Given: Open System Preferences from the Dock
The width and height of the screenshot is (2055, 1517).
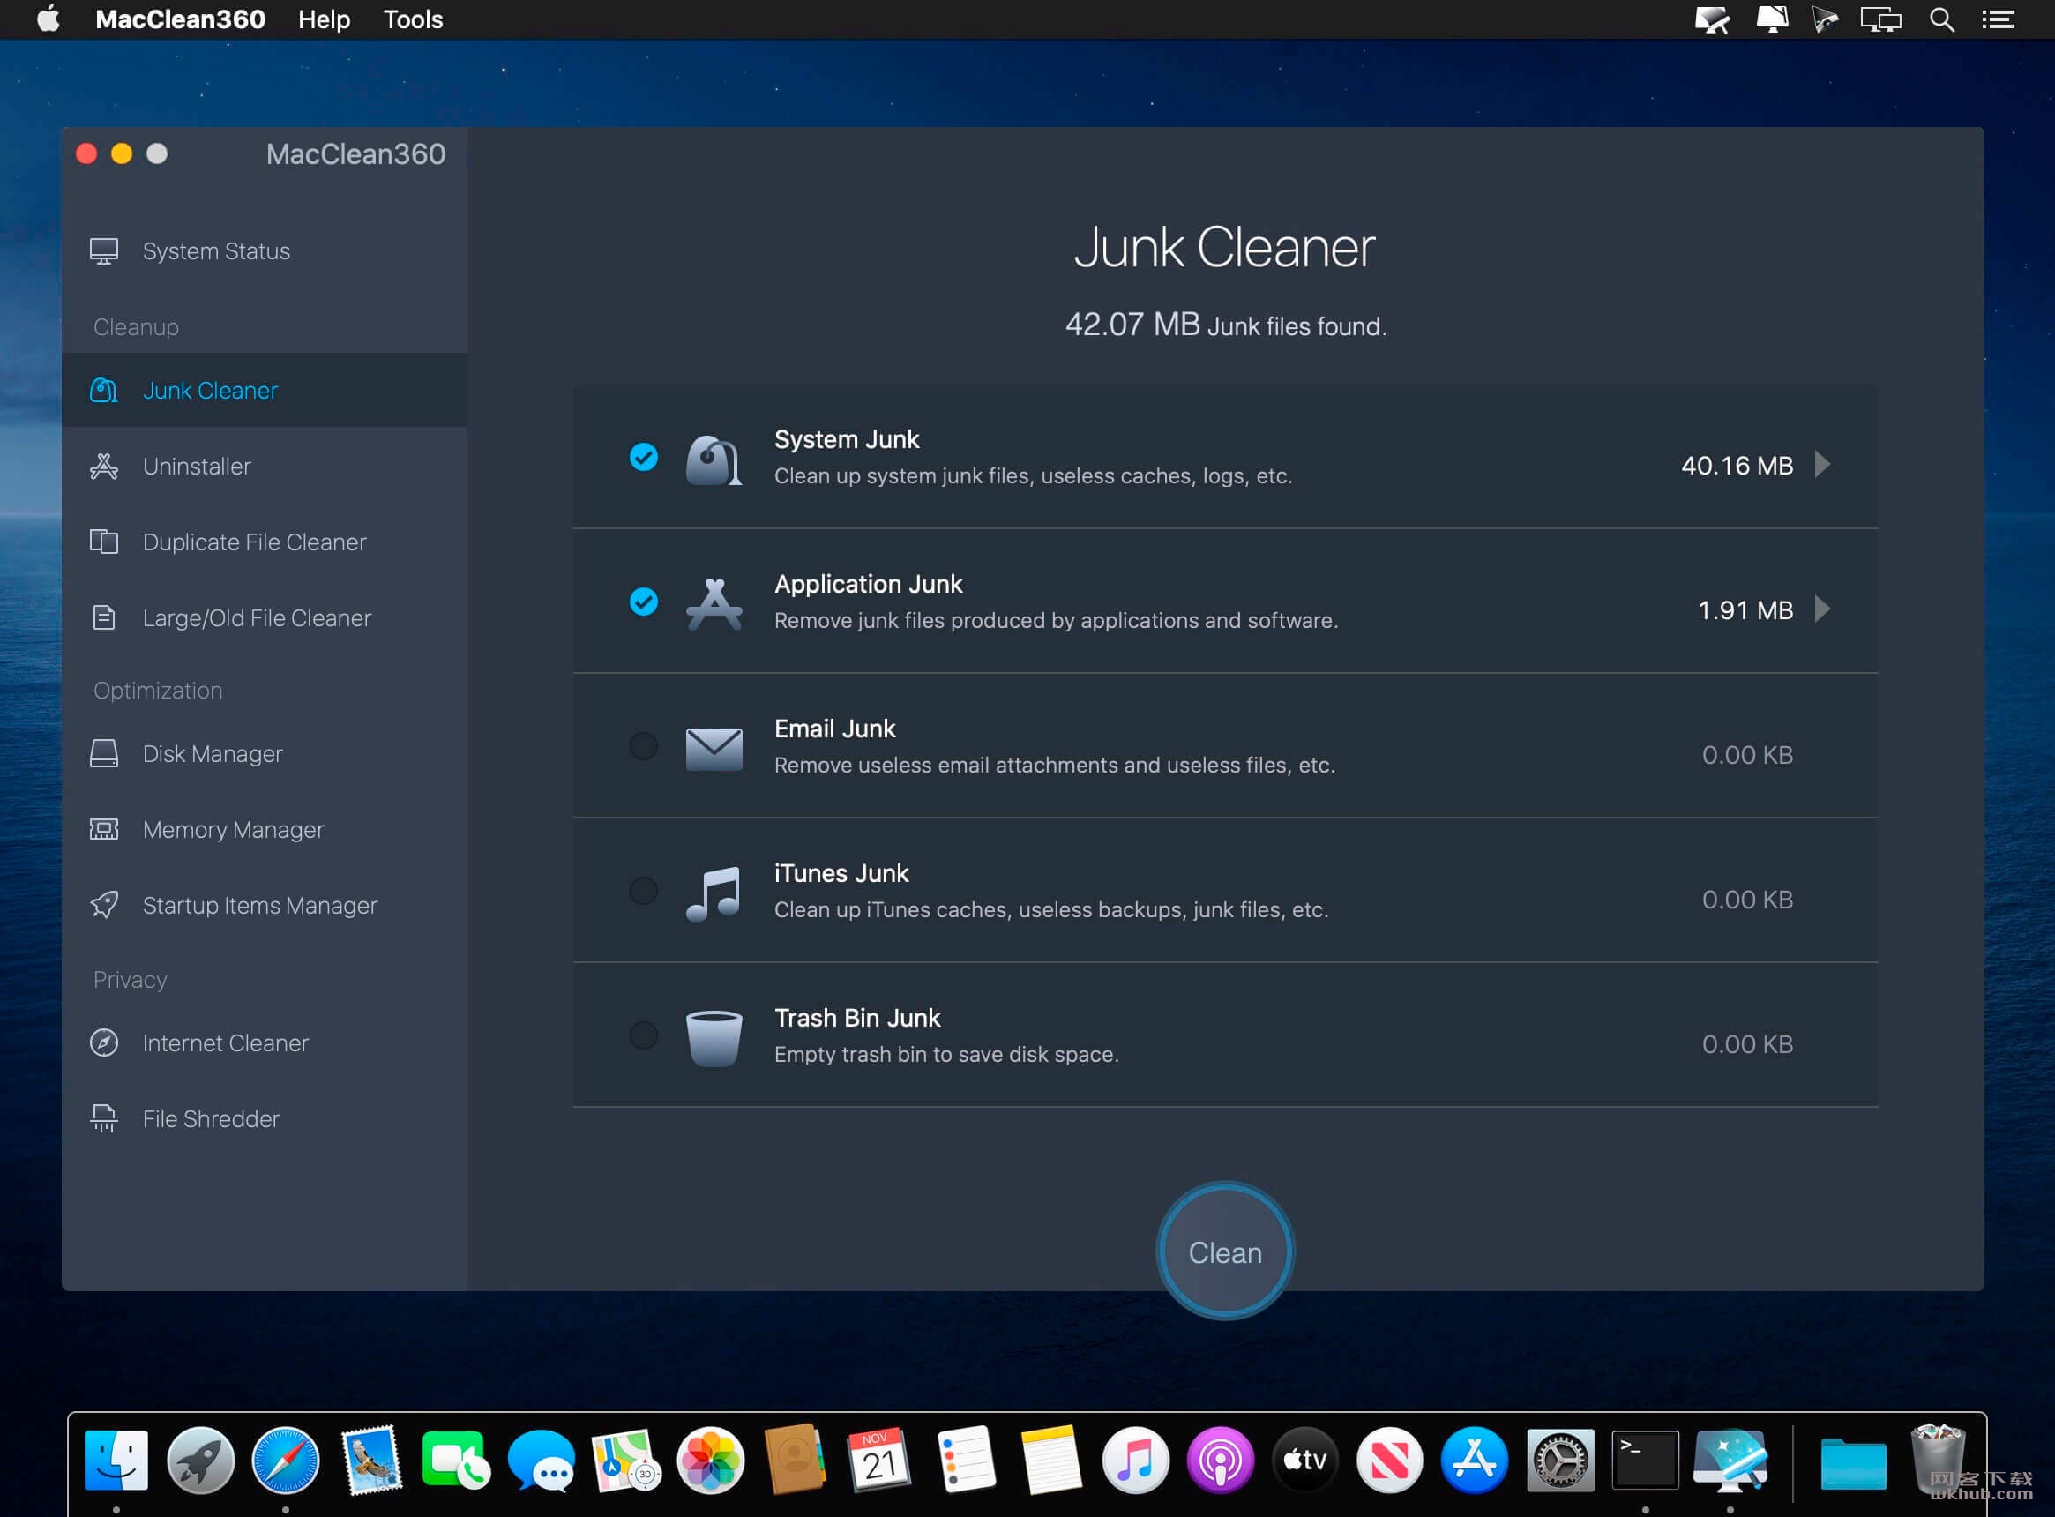Looking at the screenshot, I should click(x=1560, y=1459).
